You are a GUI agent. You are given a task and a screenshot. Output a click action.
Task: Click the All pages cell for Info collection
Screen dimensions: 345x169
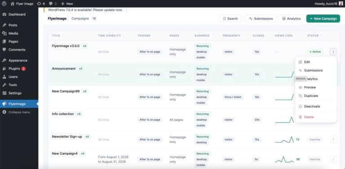click(x=177, y=120)
